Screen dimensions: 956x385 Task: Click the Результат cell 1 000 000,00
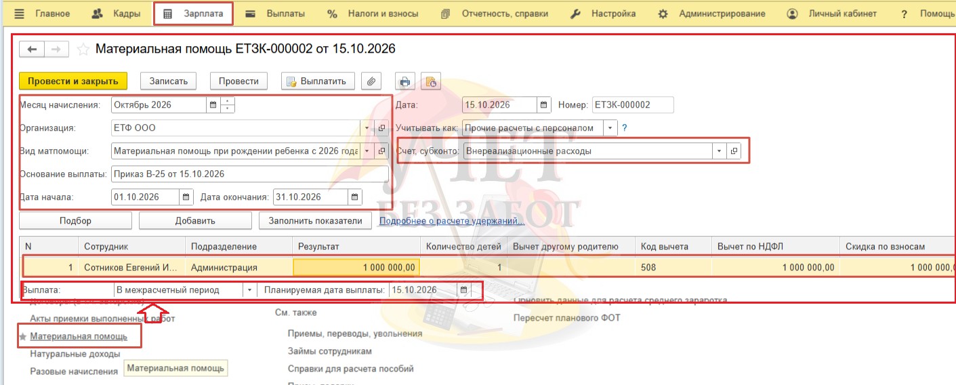click(356, 268)
